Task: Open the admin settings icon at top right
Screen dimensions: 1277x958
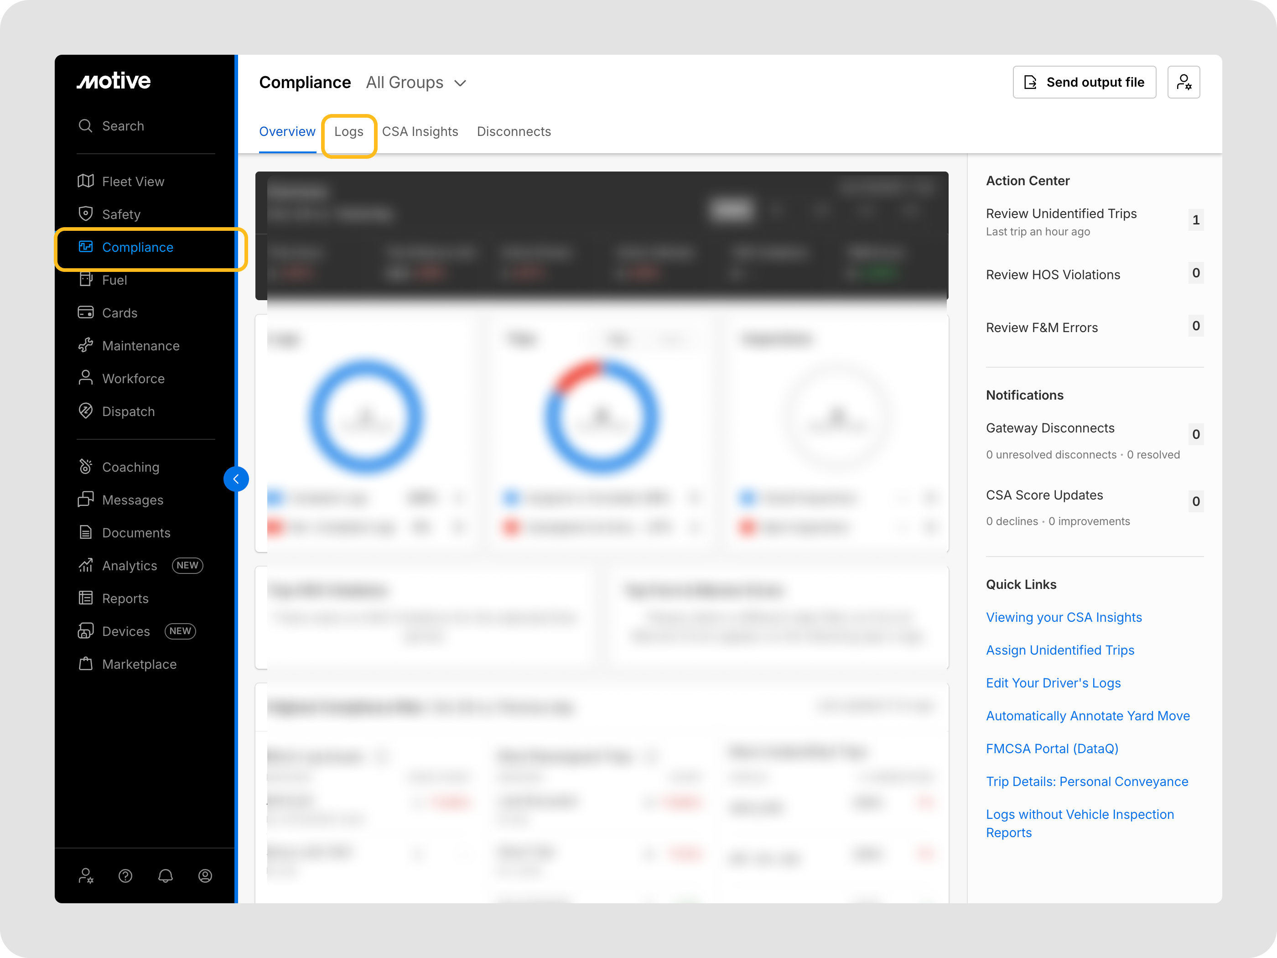Action: (x=1184, y=82)
